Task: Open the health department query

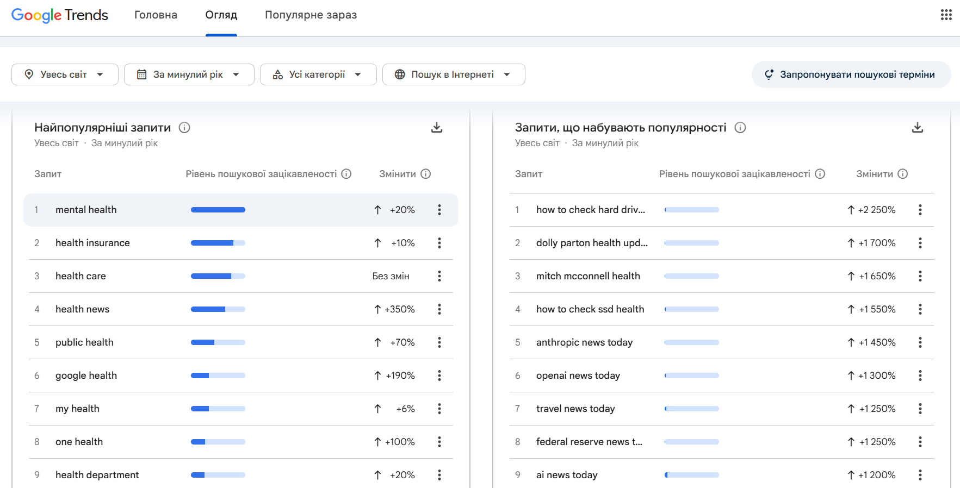Action: pos(97,475)
